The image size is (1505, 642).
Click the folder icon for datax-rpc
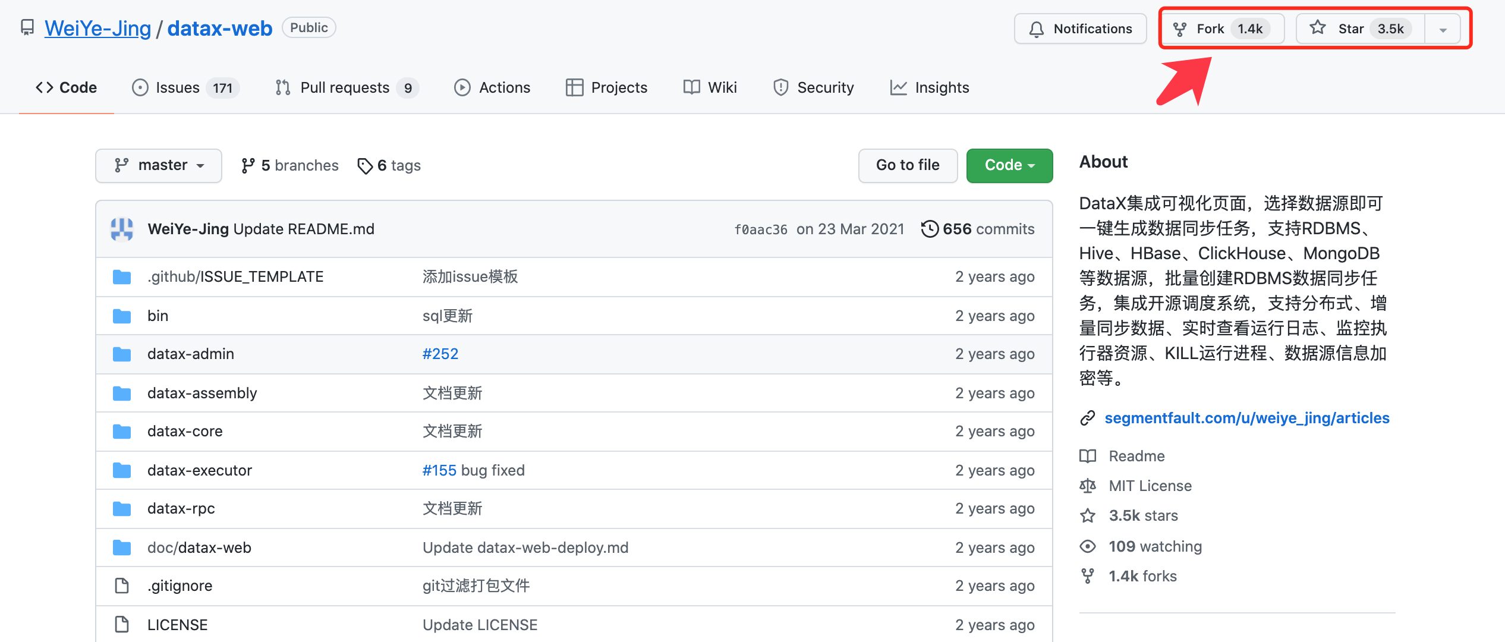tap(122, 508)
